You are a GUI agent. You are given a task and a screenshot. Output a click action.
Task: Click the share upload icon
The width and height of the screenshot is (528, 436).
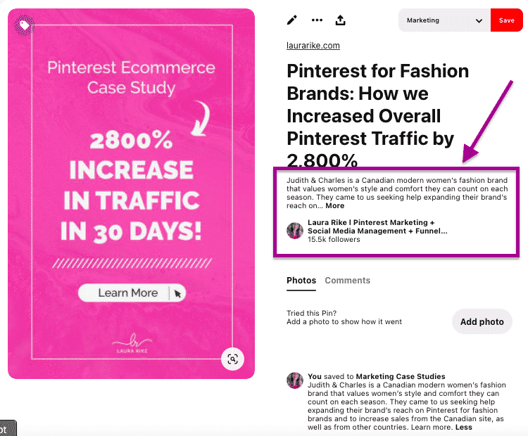coord(341,20)
